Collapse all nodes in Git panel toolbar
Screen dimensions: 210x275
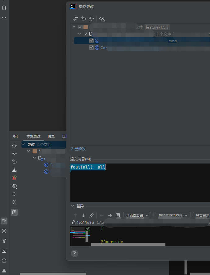point(14,202)
